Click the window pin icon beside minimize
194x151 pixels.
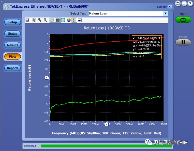(178, 3)
